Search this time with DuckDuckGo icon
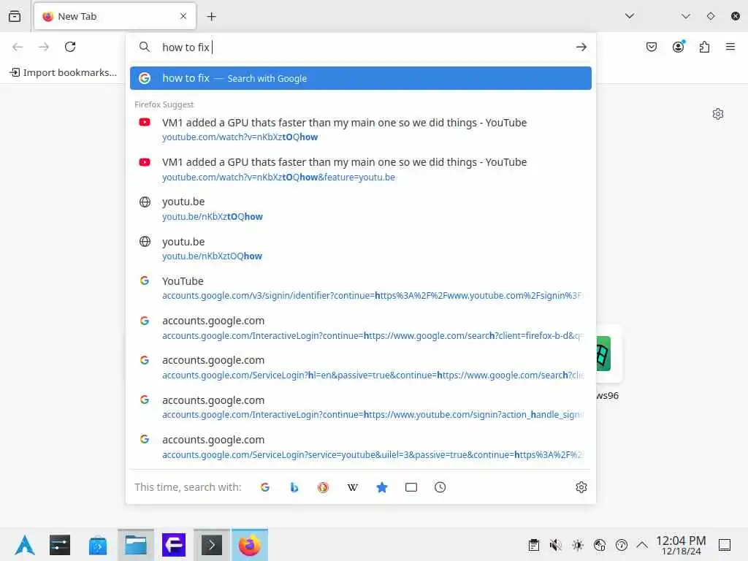748x561 pixels. coord(324,487)
